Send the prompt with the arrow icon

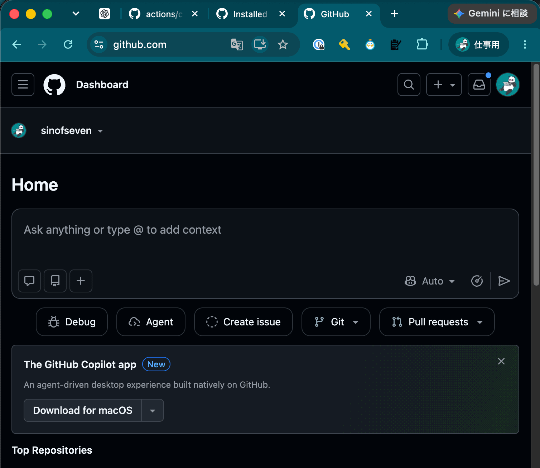tap(504, 281)
